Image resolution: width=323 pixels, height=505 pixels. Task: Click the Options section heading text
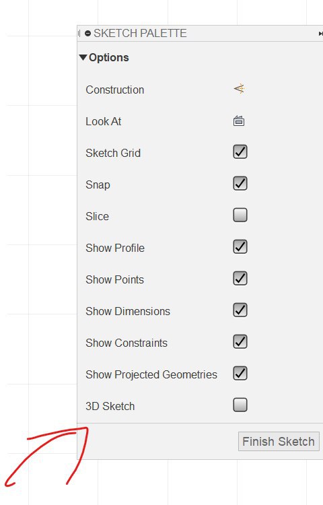click(109, 58)
